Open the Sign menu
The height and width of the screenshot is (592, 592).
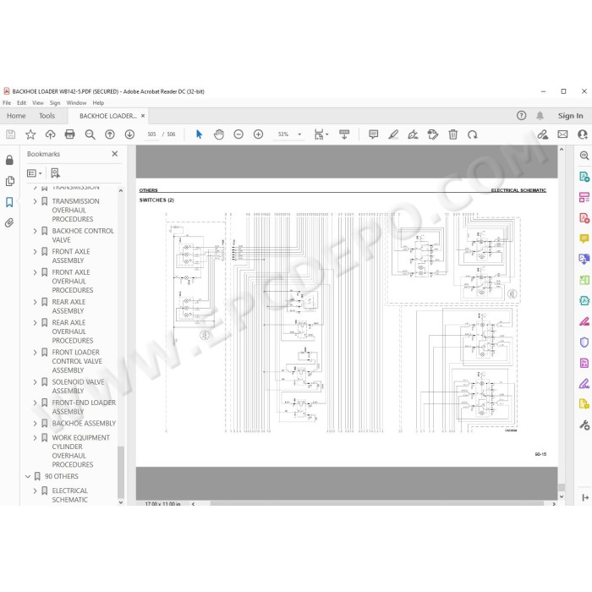coord(55,102)
